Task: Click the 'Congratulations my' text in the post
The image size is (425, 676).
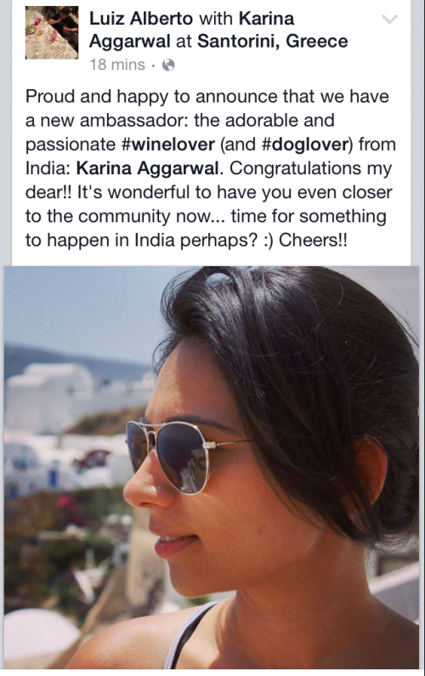Action: 310,168
